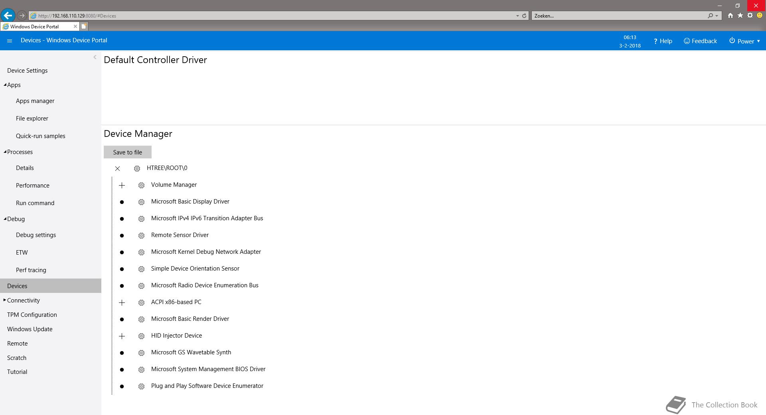Click gear icon for Volume Manager

coord(141,186)
